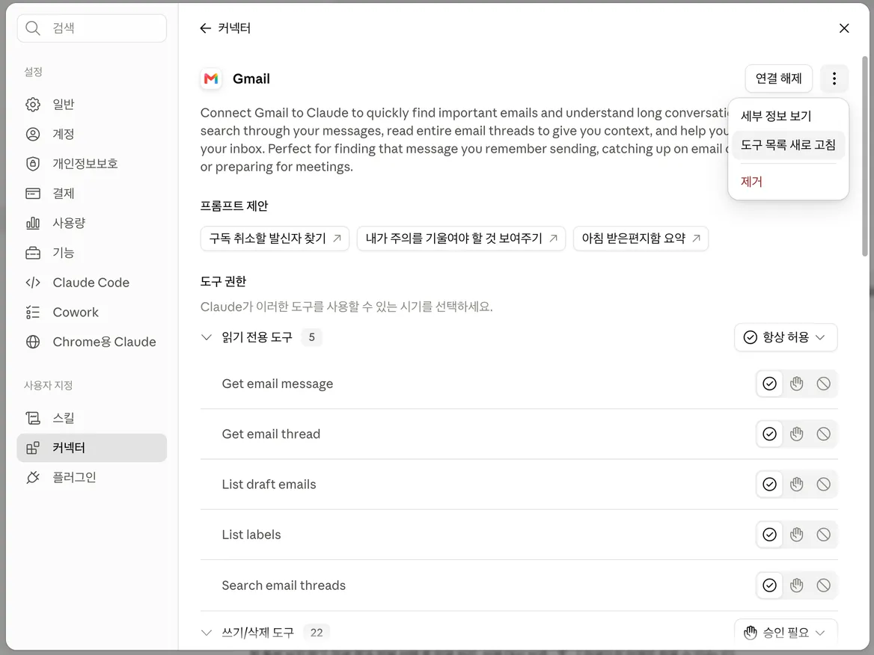The height and width of the screenshot is (655, 874).
Task: Click 아침 받은편지함 요약 prompt suggestion
Action: pos(641,239)
